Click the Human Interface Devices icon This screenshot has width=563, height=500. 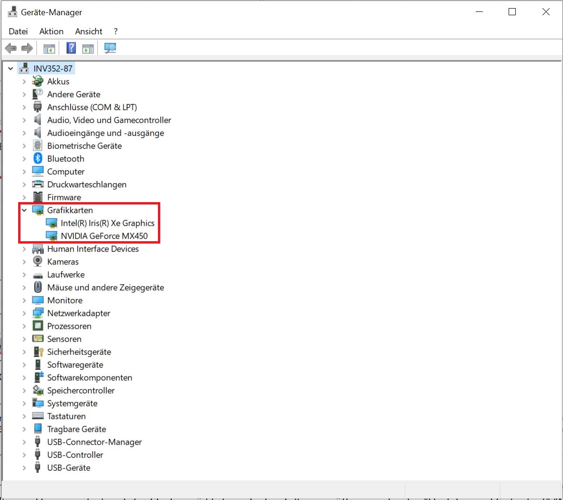pyautogui.click(x=38, y=248)
